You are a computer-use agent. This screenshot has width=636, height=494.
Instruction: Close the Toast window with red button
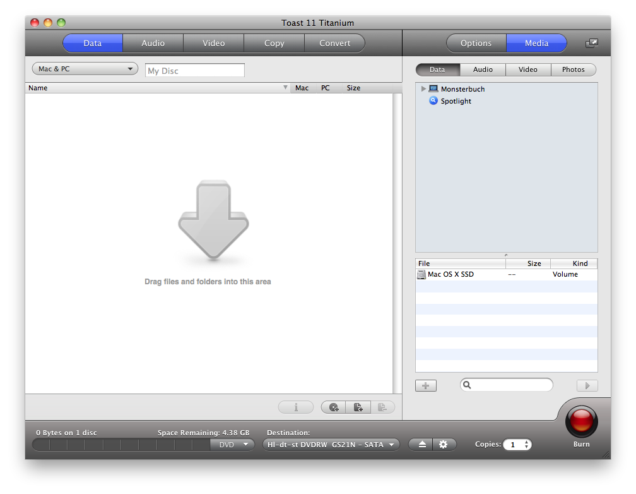(35, 23)
